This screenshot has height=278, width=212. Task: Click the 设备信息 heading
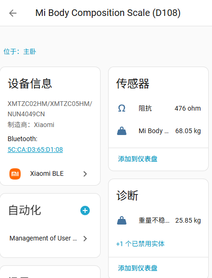30,83
